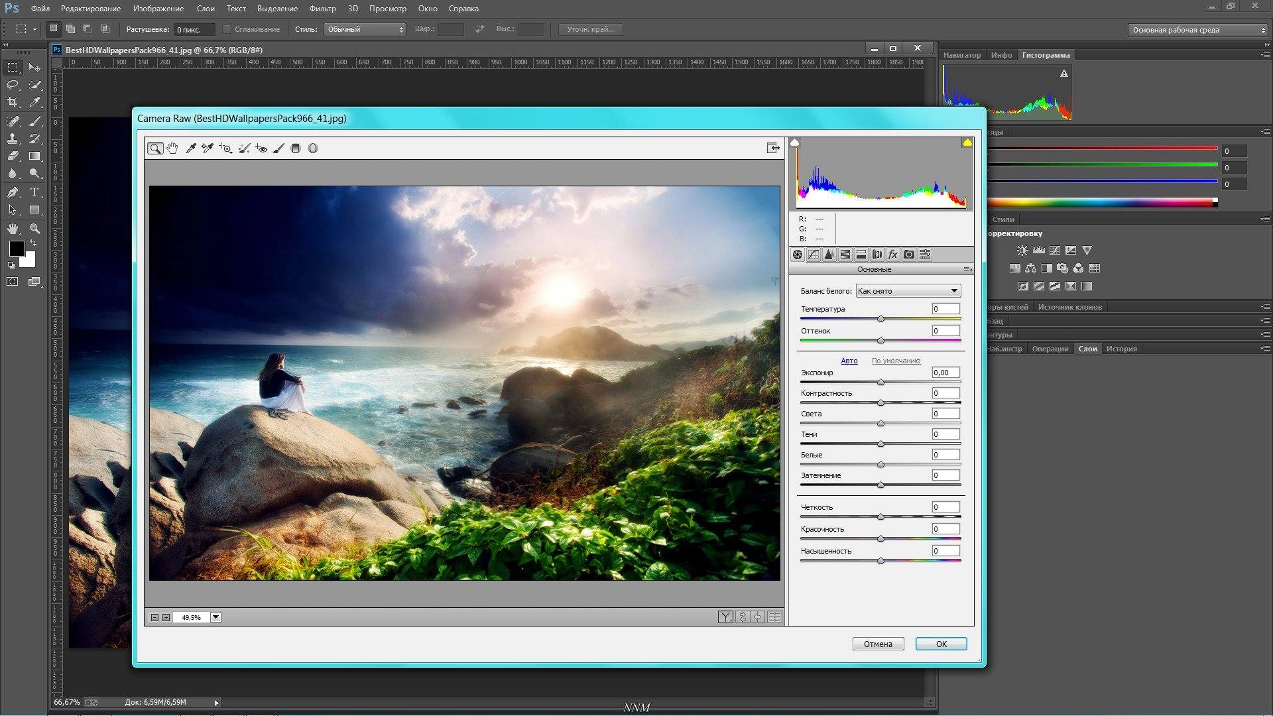This screenshot has height=716, width=1273.
Task: Pick the White Balance eyedropper in Camera Raw
Action: click(190, 149)
